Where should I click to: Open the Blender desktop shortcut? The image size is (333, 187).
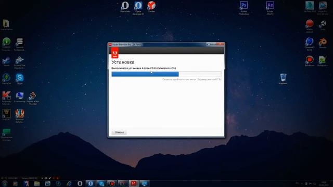[323, 43]
